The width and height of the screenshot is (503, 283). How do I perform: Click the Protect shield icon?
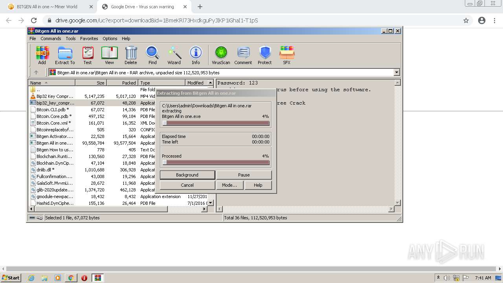pyautogui.click(x=265, y=55)
